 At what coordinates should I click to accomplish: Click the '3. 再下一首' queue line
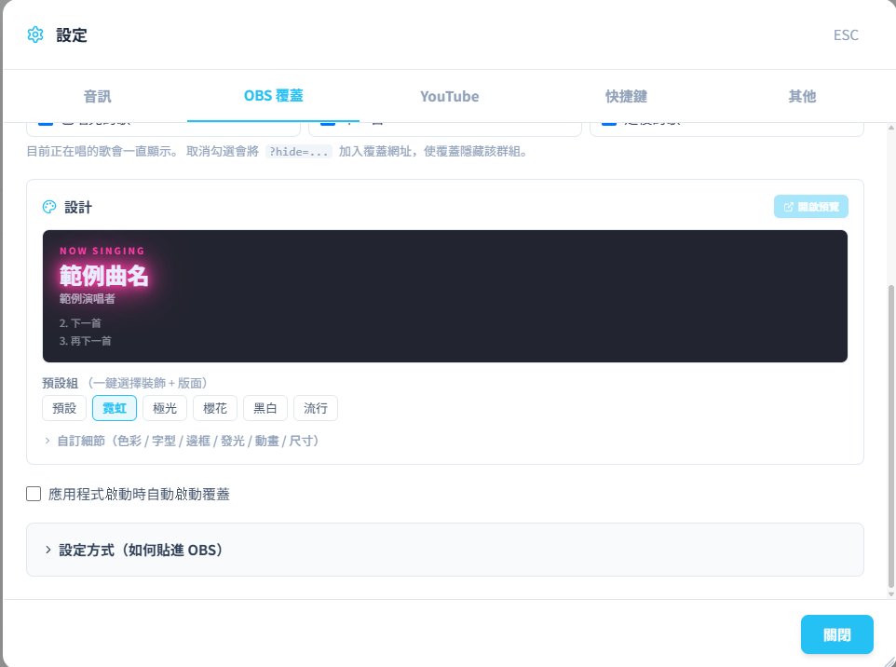(85, 341)
